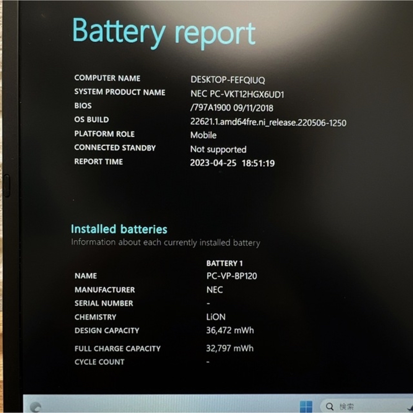Click the BATTERY 1 column header

(224, 263)
